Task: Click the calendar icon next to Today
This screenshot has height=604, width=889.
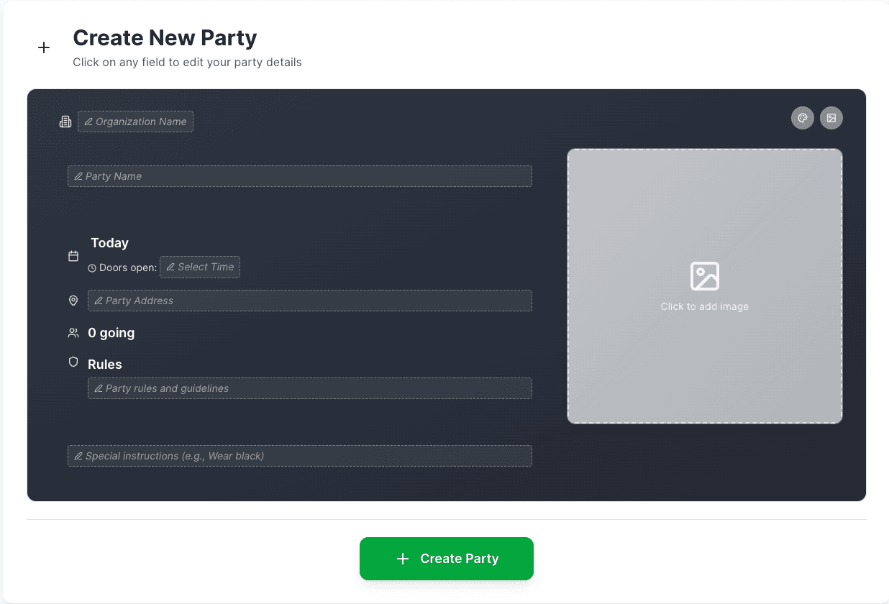Action: pos(73,255)
